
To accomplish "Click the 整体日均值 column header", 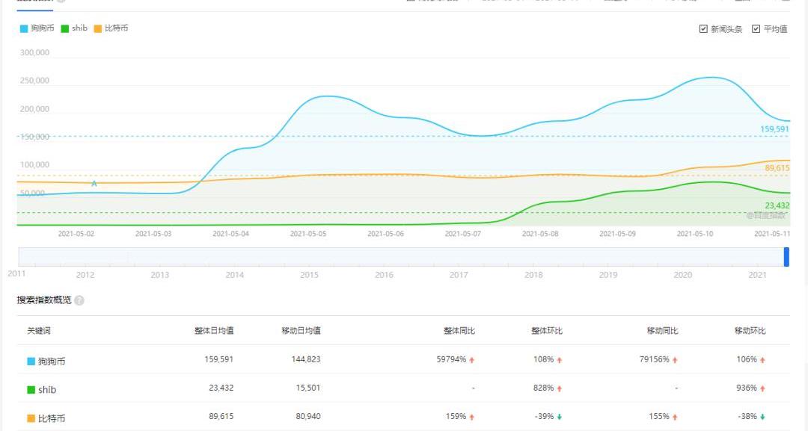I will pos(214,330).
